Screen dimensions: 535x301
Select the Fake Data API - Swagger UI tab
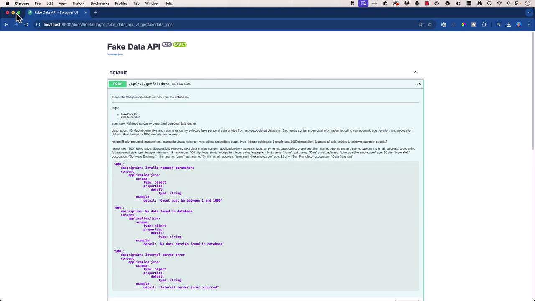point(58,13)
